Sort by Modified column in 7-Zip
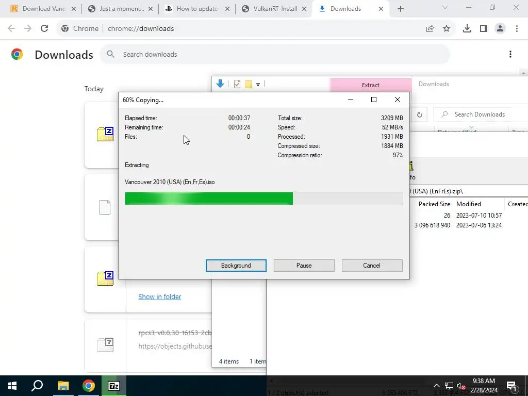This screenshot has width=528, height=396. 468,204
